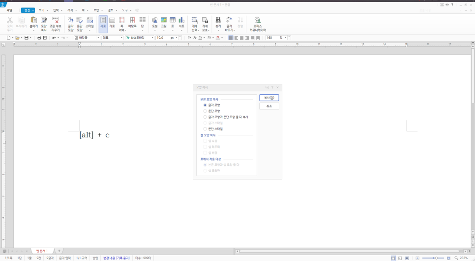
Task: Select 세로 portrait page orientation
Action: click(x=103, y=24)
